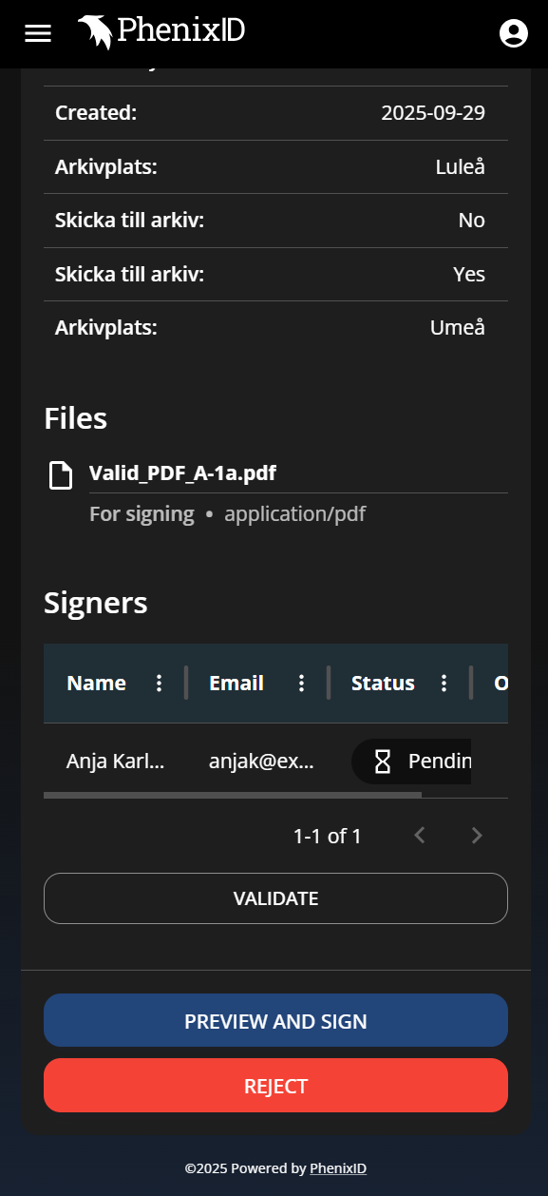Click the Pending status chip

coord(411,762)
